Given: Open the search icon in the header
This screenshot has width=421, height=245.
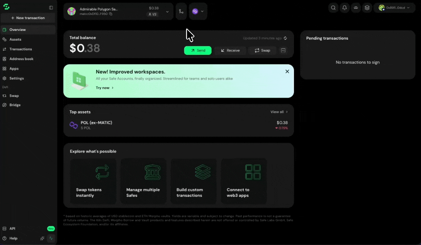Looking at the screenshot, I should (333, 8).
